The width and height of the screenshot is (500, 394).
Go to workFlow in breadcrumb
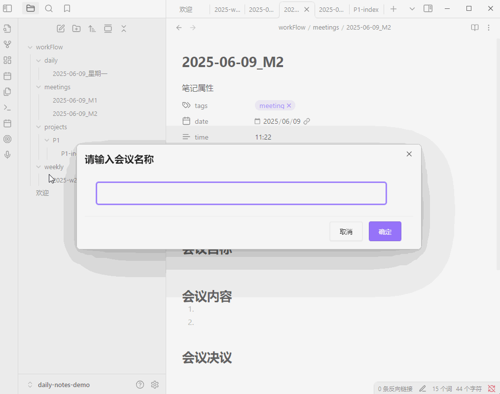coord(292,28)
